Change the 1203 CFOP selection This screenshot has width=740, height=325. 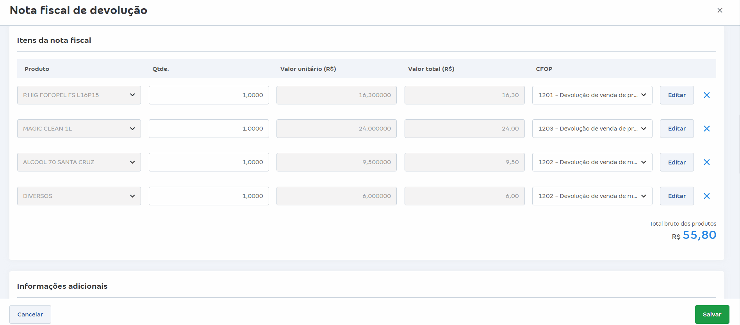(x=592, y=129)
